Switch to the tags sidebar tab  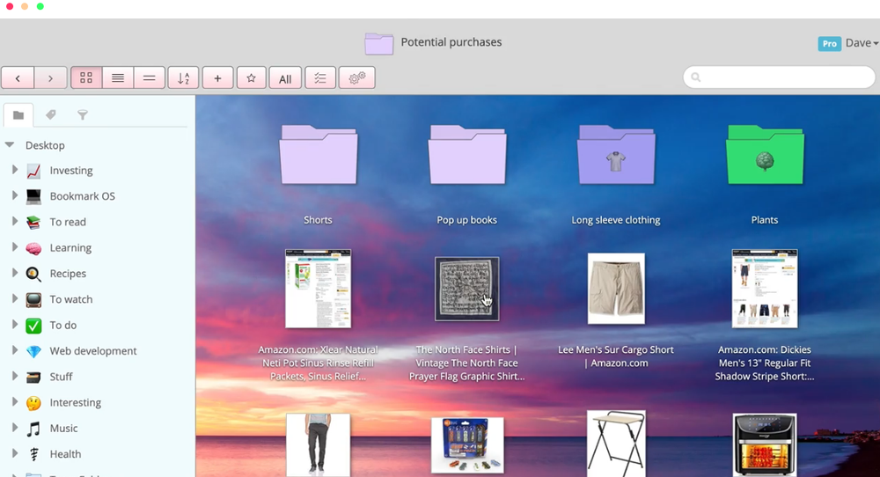50,115
